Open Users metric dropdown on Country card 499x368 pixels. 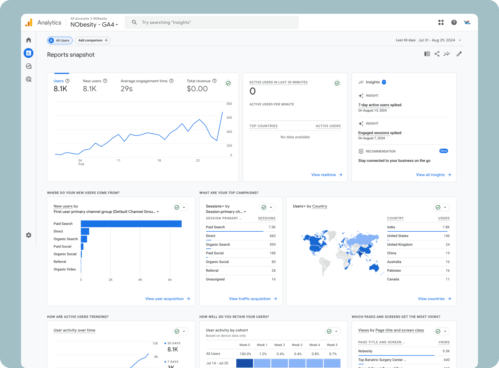299,206
